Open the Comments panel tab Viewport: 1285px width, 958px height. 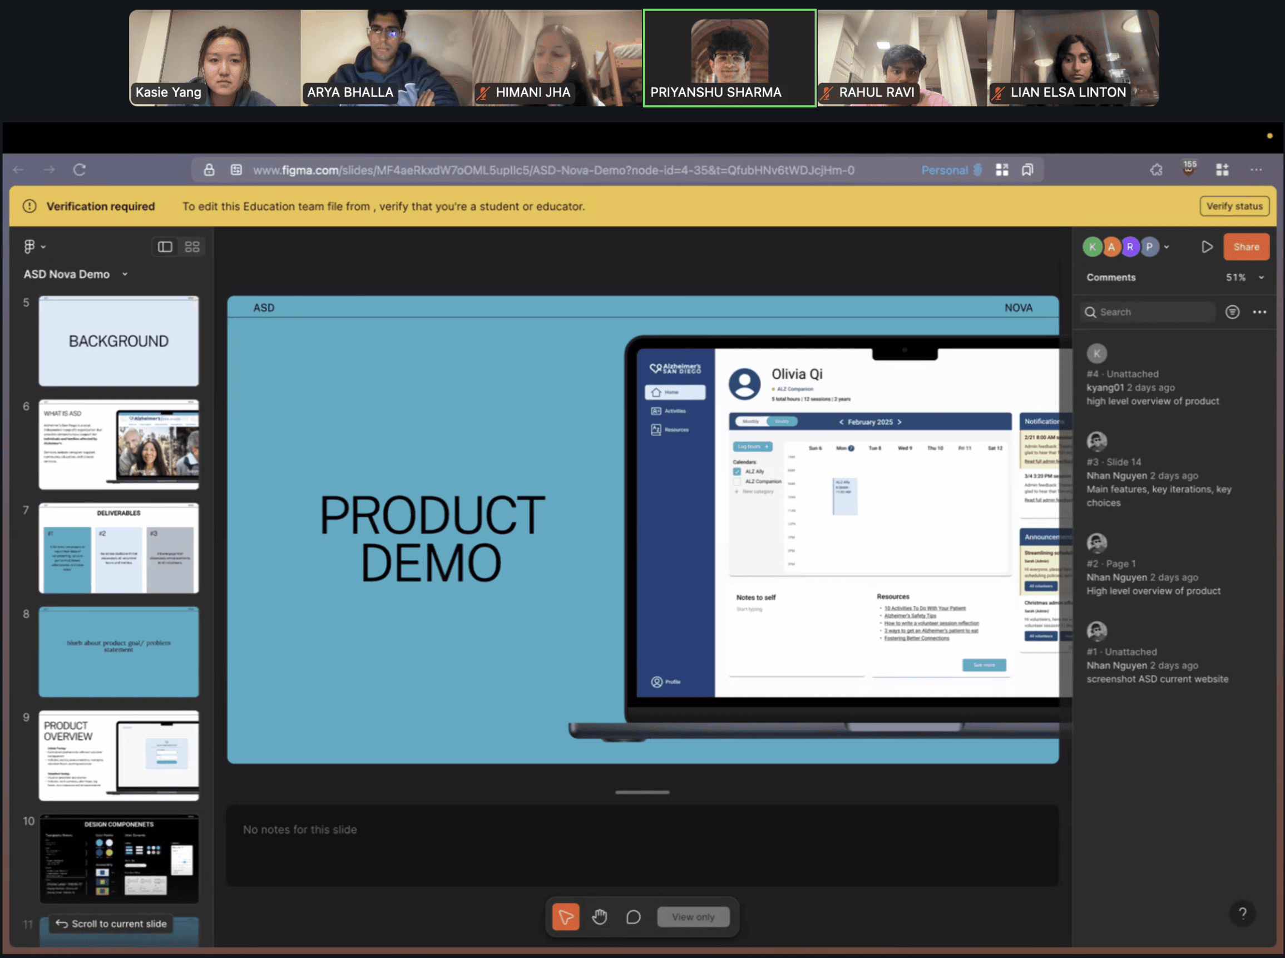click(1111, 278)
